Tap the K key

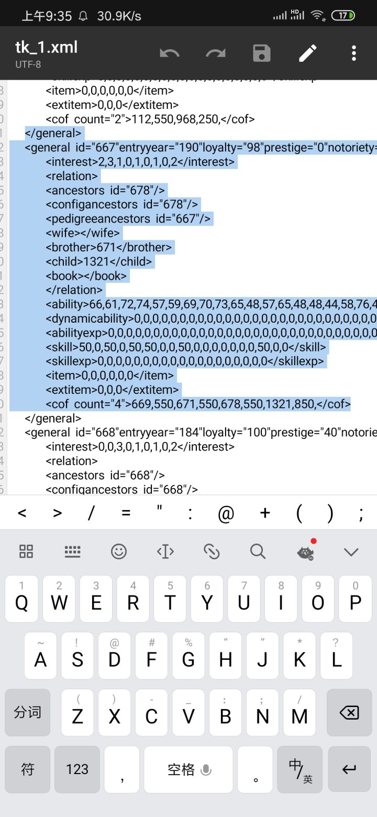pos(300,656)
